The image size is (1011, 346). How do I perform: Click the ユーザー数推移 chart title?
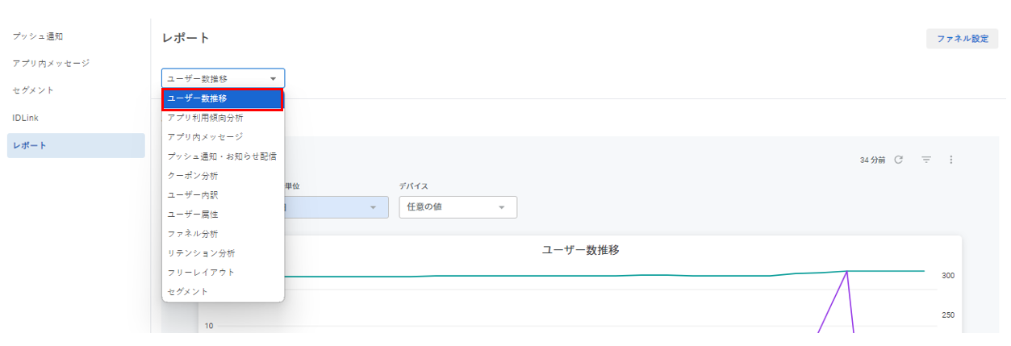coord(580,250)
